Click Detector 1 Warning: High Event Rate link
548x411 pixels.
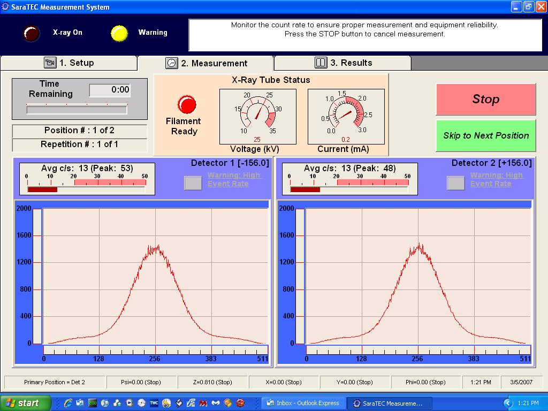pos(234,179)
